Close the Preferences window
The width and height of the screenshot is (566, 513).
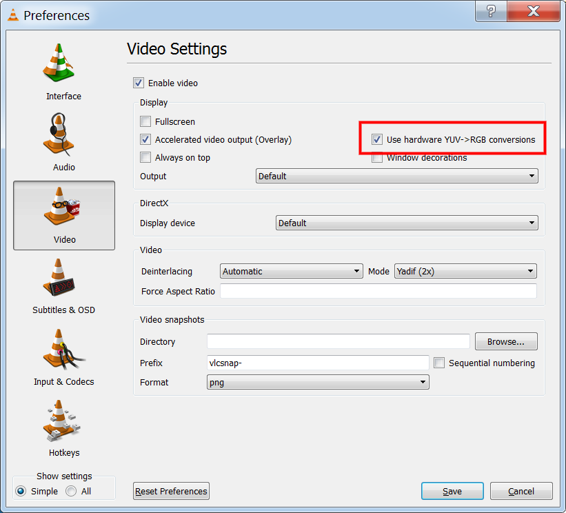tap(534, 11)
